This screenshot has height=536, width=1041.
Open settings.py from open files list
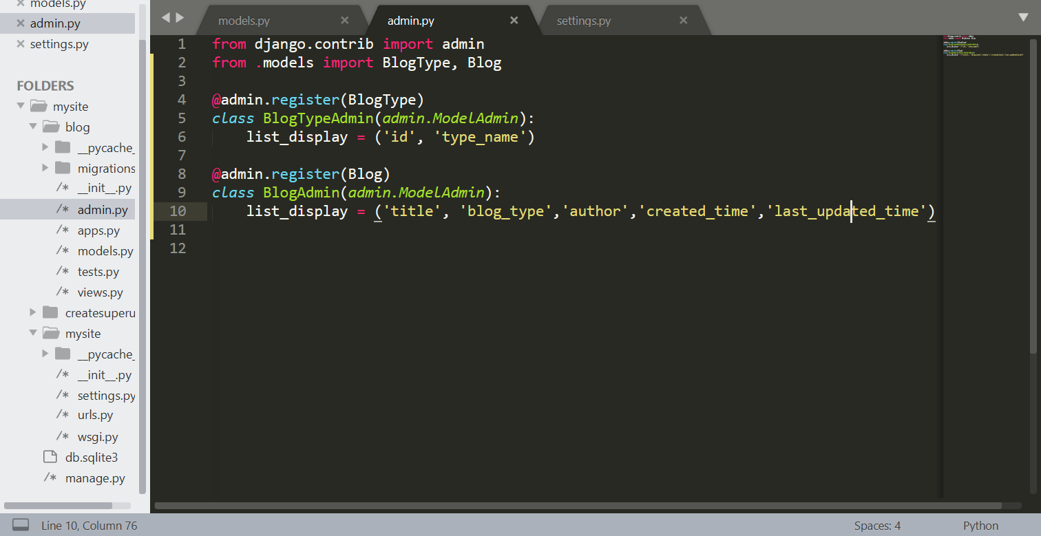tap(59, 44)
